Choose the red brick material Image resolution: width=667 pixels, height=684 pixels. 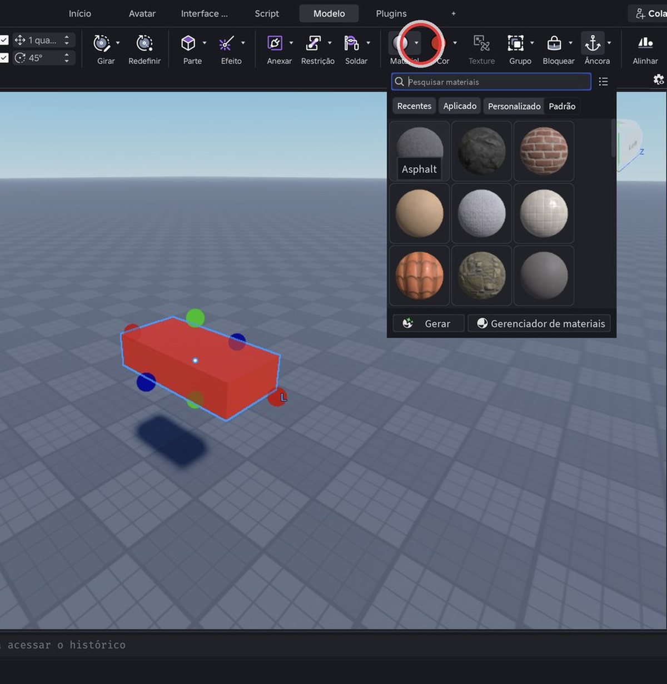pyautogui.click(x=544, y=151)
